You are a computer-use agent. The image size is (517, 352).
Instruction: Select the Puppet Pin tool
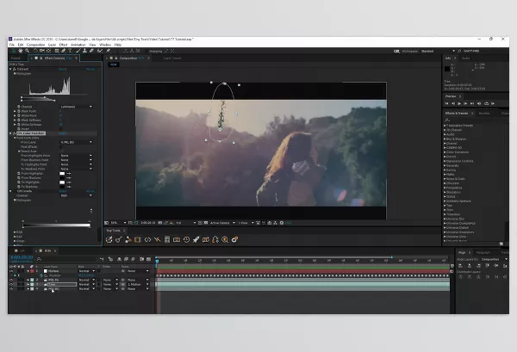(108, 51)
